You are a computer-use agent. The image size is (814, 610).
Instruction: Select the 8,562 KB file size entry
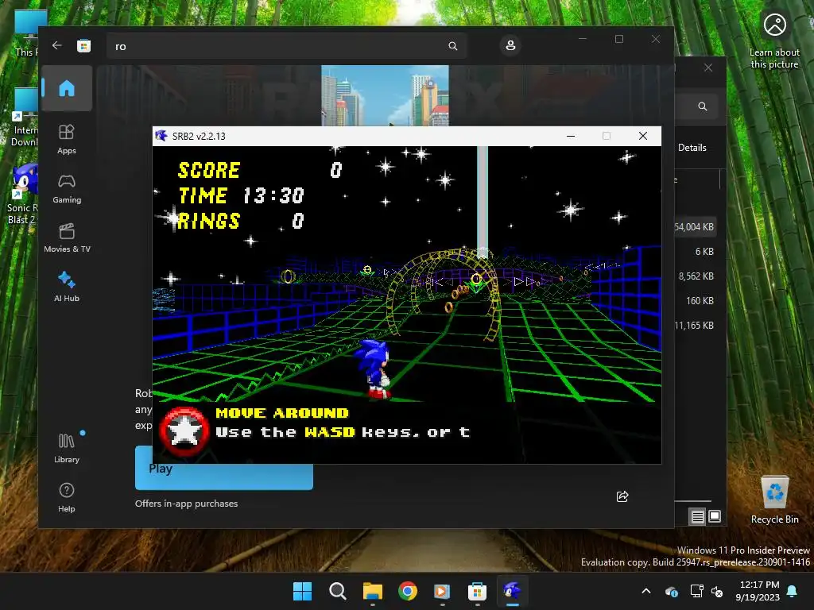click(x=696, y=276)
